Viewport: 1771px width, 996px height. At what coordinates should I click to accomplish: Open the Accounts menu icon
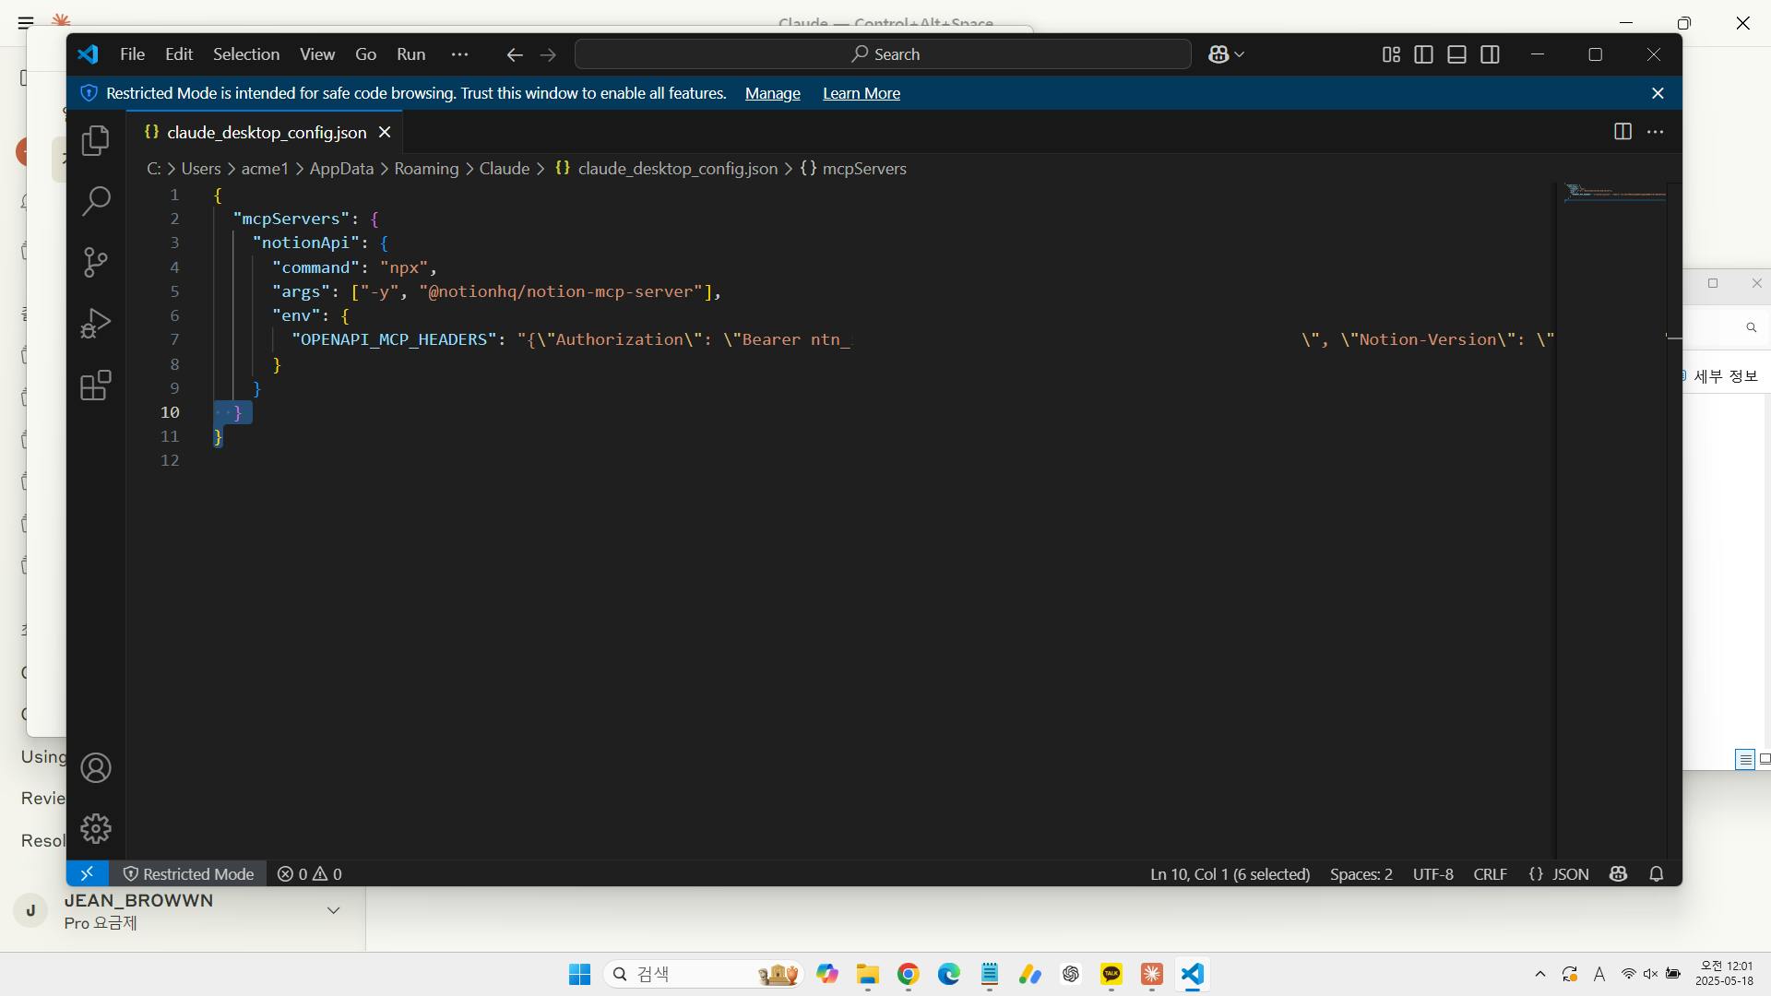pyautogui.click(x=96, y=768)
